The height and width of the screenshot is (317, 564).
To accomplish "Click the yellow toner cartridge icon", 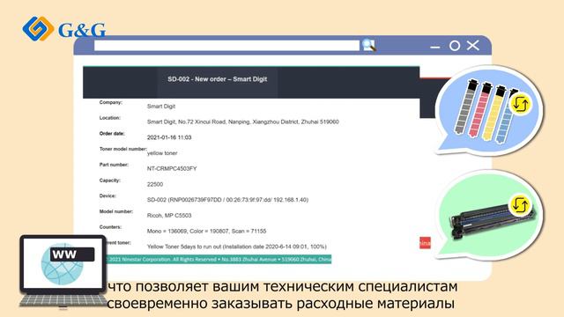I will pyautogui.click(x=495, y=113).
